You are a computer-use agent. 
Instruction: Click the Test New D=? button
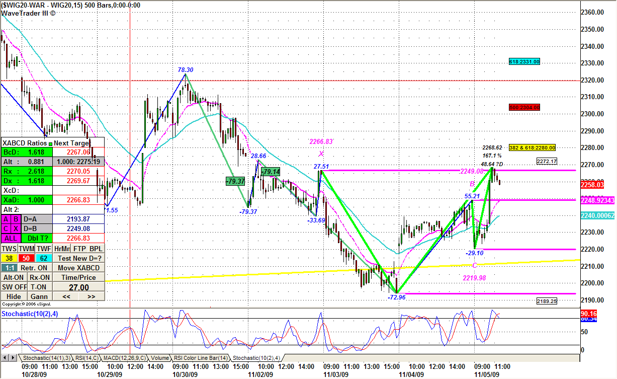pos(79,258)
